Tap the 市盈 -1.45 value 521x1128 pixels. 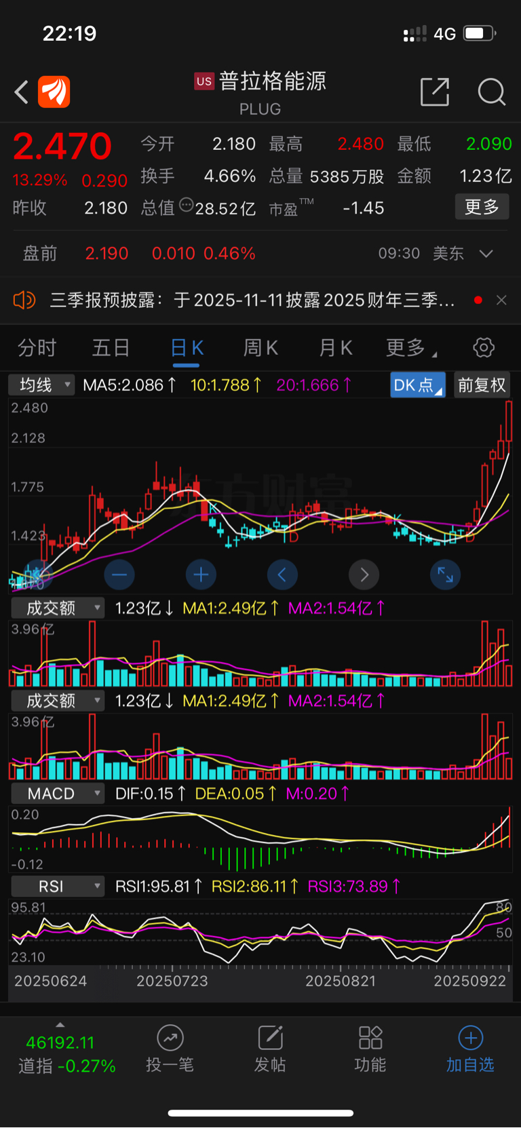click(326, 208)
